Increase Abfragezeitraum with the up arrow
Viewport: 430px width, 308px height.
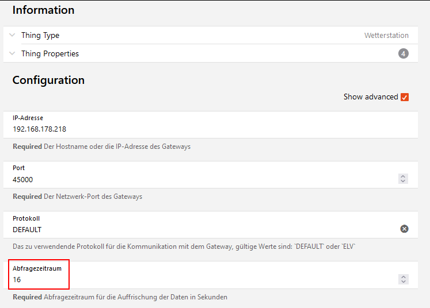[x=404, y=276]
